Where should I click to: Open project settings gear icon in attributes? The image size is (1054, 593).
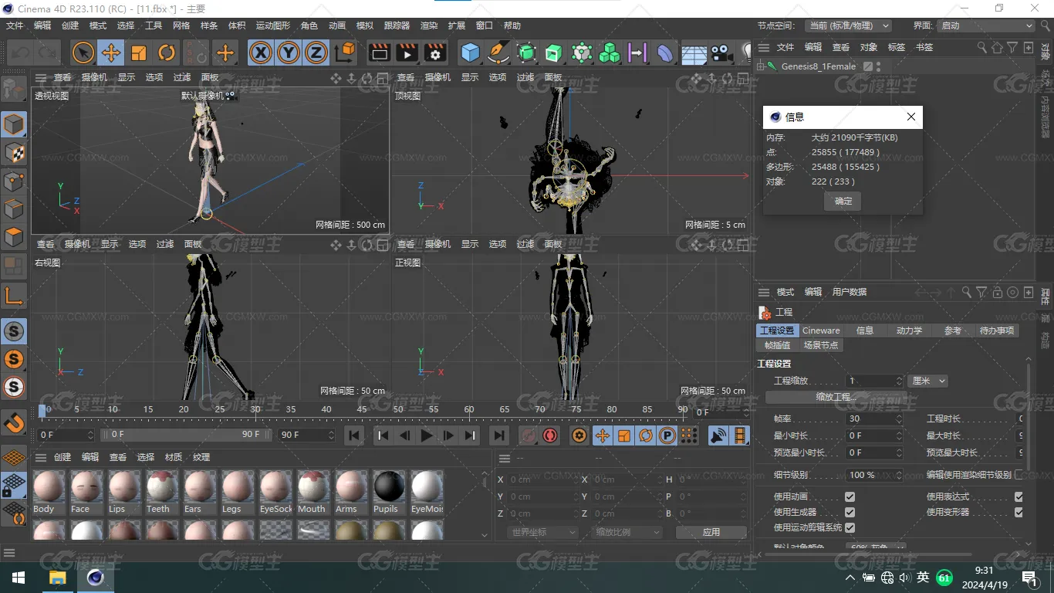pos(765,312)
